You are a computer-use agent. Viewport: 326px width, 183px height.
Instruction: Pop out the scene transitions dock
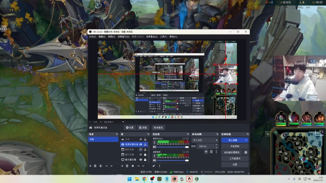[x=217, y=134]
